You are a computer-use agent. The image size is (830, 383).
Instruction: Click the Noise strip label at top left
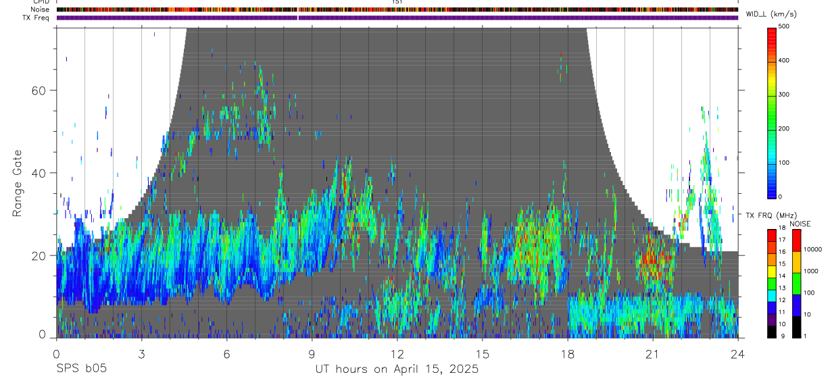[41, 9]
